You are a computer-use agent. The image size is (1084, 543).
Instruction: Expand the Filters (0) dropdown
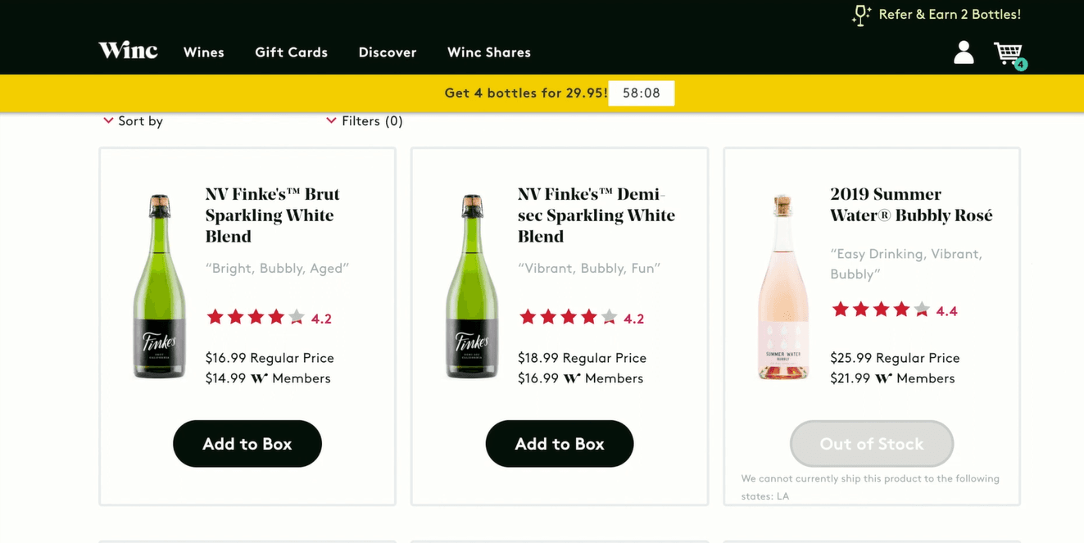point(365,121)
